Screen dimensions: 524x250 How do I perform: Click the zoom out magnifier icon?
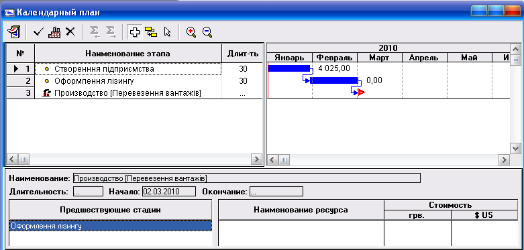pos(207,32)
